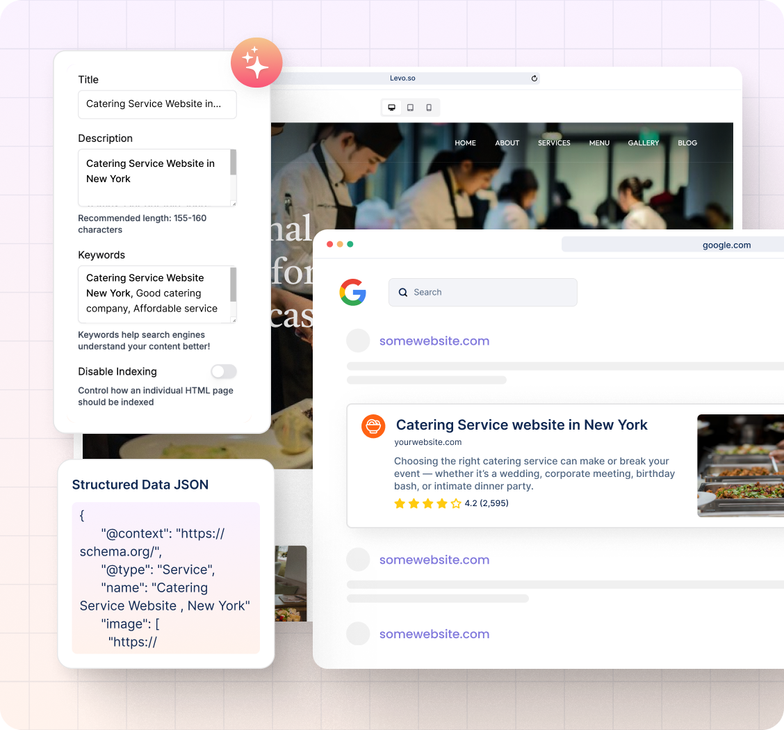Screen dimensions: 784x730
Task: Click the Description textarea scrollbar
Action: click(x=233, y=163)
